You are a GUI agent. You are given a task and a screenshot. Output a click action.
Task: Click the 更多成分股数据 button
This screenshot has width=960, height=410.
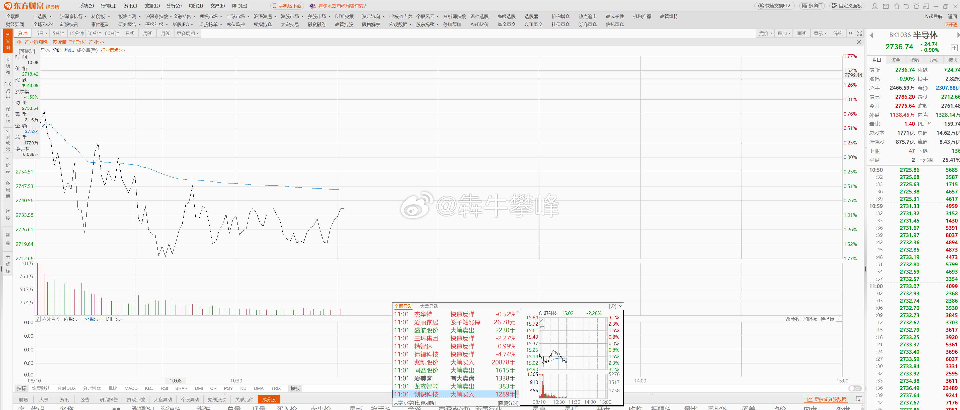coord(826,399)
